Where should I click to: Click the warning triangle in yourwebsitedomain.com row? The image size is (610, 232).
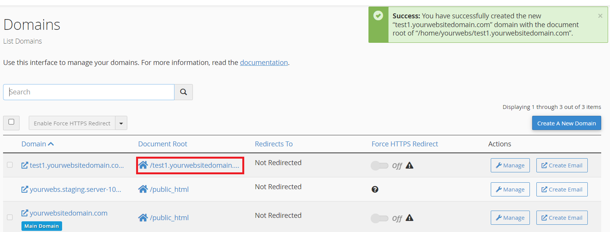409,218
